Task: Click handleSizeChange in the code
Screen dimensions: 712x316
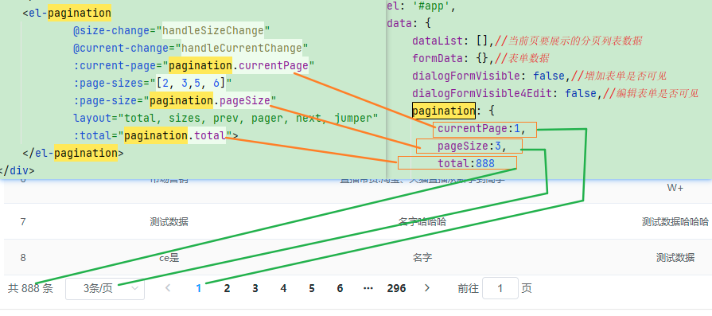Action: click(213, 31)
